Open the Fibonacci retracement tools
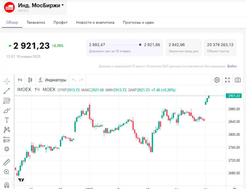The height and width of the screenshot is (189, 246). pos(7,101)
